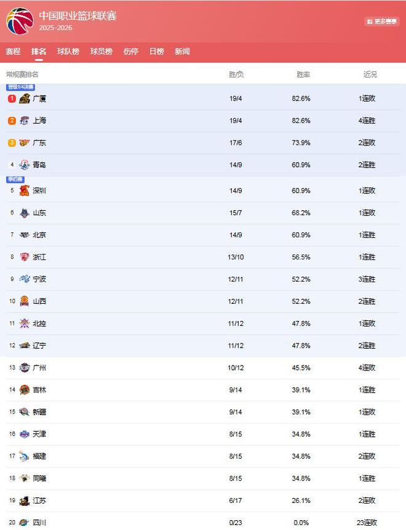Click the 深圳 team logo
Viewport: 406px width, 530px height.
(25, 191)
